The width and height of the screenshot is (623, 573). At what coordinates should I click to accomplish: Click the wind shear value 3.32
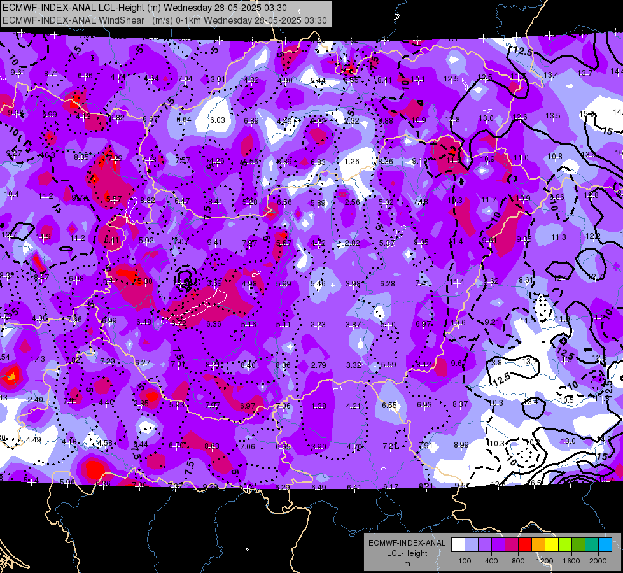tap(353, 365)
